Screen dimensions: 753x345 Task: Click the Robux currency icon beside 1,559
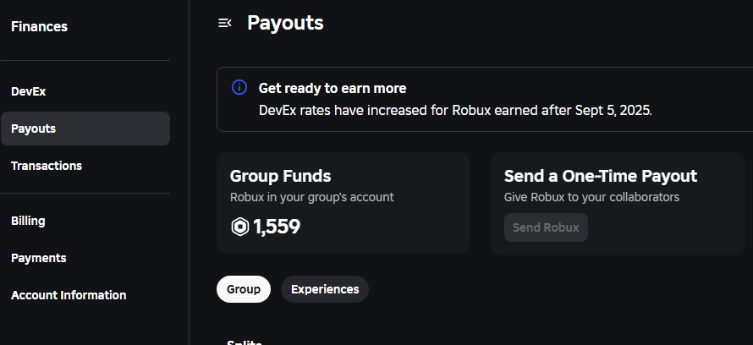(240, 227)
